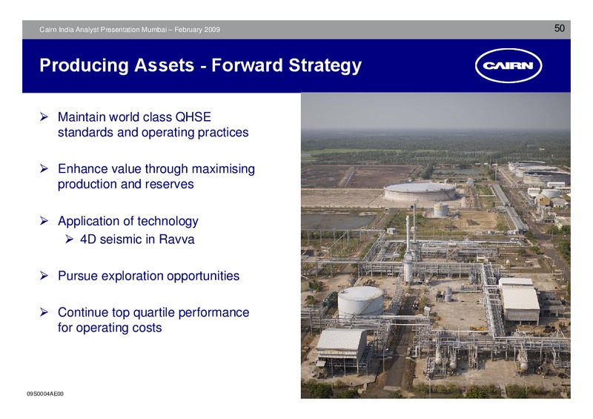This screenshot has height=419, width=593.
Task: Click the line 'standards and operating practices'
Action: [x=153, y=133]
